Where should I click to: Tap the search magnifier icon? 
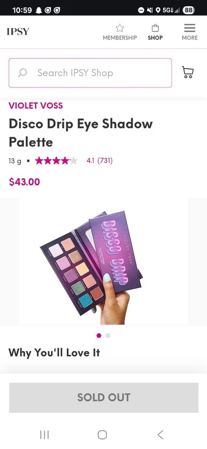tap(22, 73)
